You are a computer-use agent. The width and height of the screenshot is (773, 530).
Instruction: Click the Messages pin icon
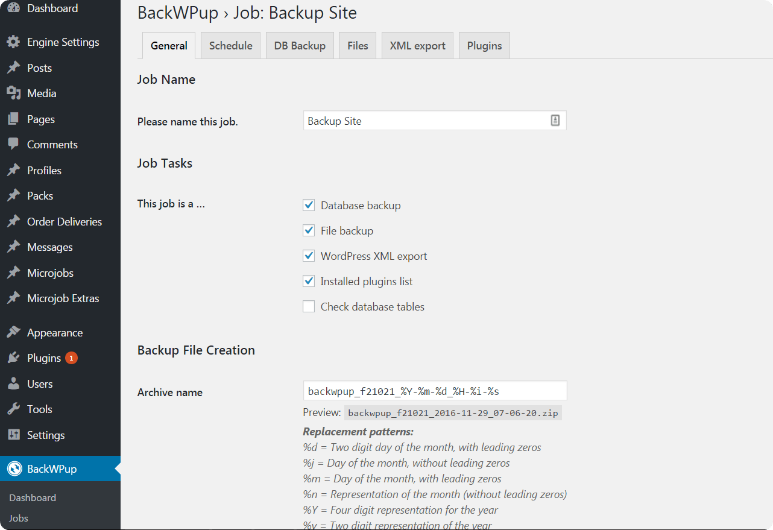(13, 247)
